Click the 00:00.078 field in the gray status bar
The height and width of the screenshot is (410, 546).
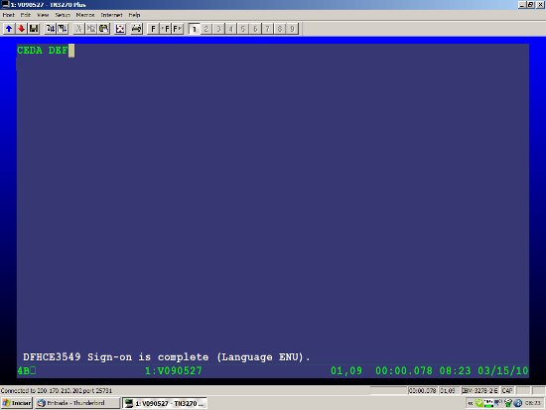422,391
